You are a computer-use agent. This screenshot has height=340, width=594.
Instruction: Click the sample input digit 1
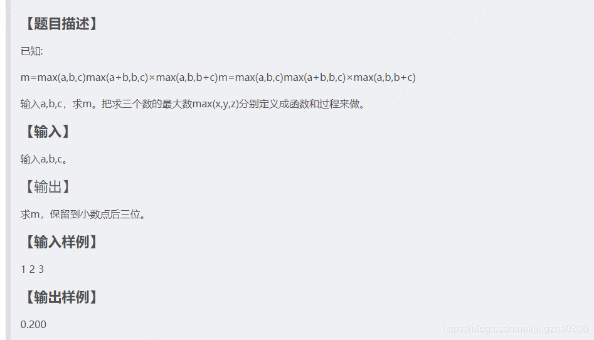tap(23, 270)
